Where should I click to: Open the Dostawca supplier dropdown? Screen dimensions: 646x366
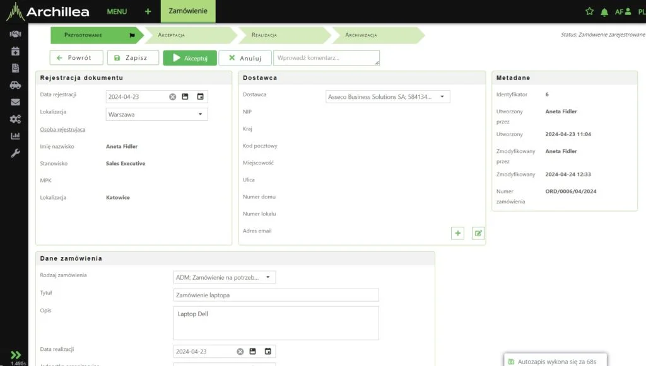coord(442,97)
